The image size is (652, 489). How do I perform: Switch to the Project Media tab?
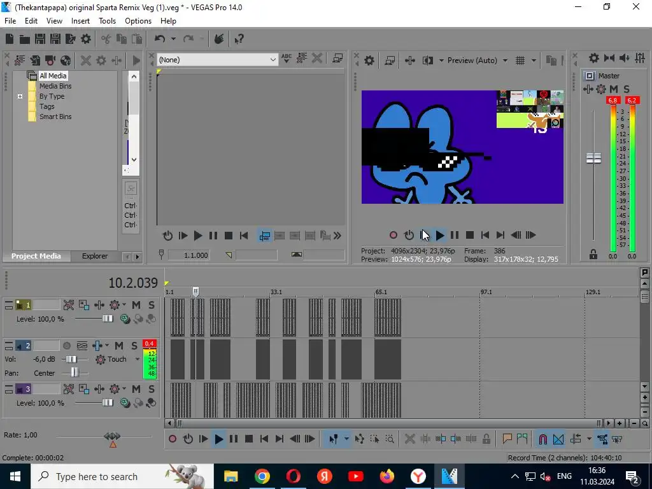point(36,256)
